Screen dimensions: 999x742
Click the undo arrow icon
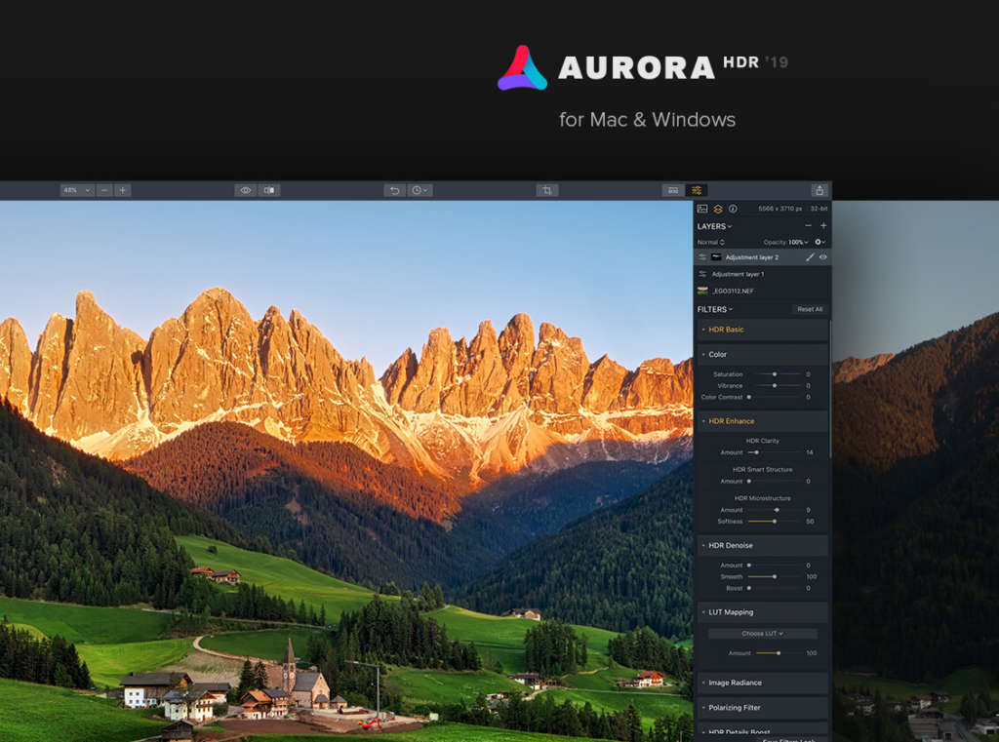click(394, 190)
